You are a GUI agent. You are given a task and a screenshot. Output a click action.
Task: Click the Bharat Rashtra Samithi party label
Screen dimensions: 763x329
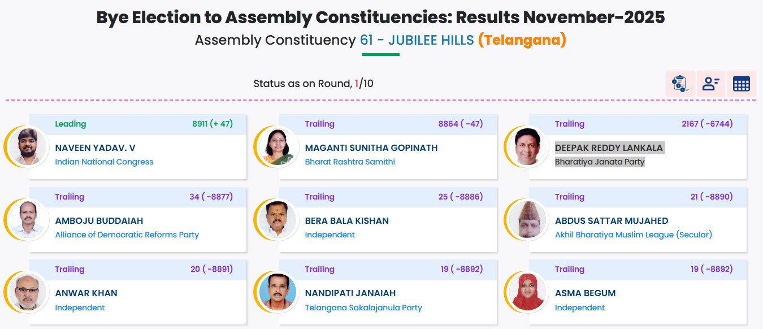coord(350,162)
